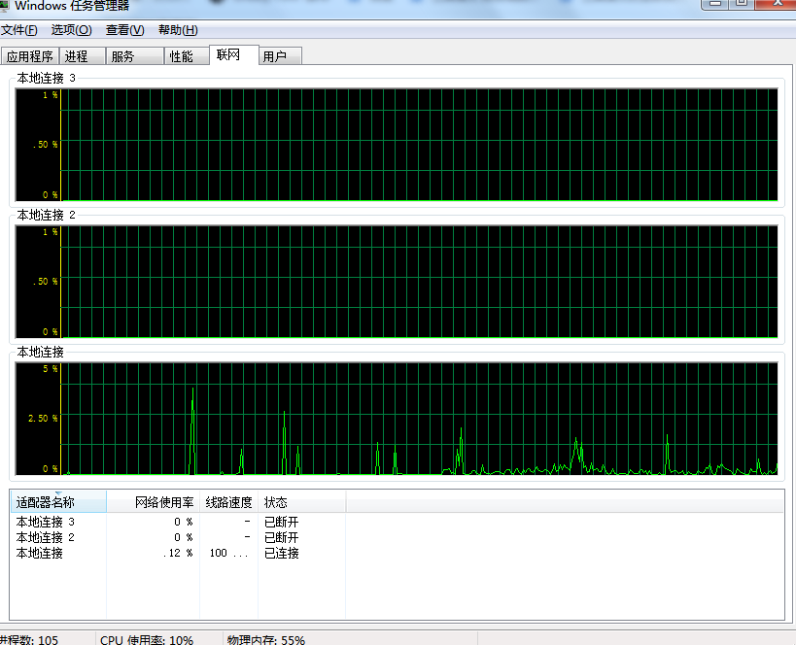Screen dimensions: 796x645
Task: Open the 查看 menu
Action: coord(124,30)
